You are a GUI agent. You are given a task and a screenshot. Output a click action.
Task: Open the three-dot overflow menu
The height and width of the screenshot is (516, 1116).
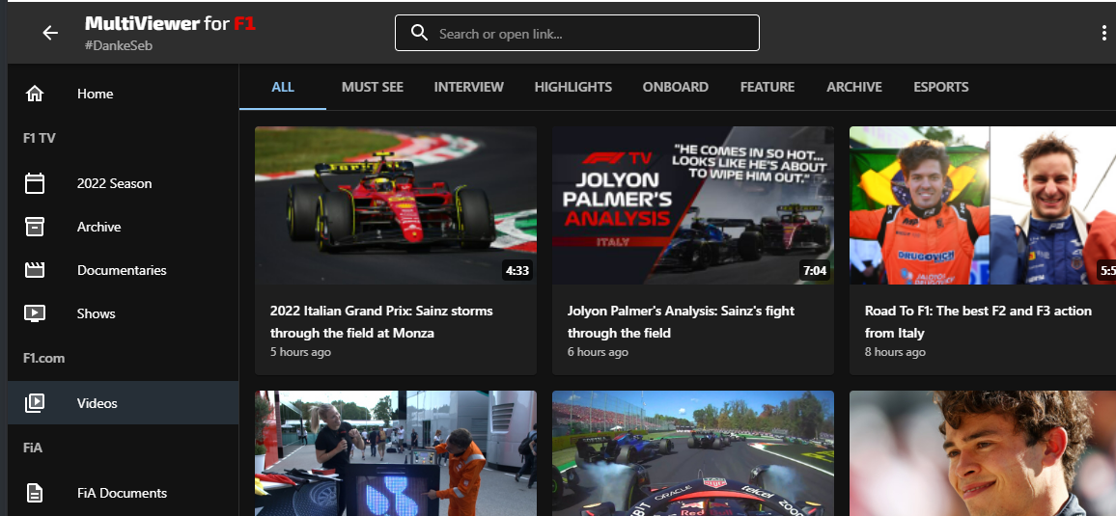(x=1103, y=33)
